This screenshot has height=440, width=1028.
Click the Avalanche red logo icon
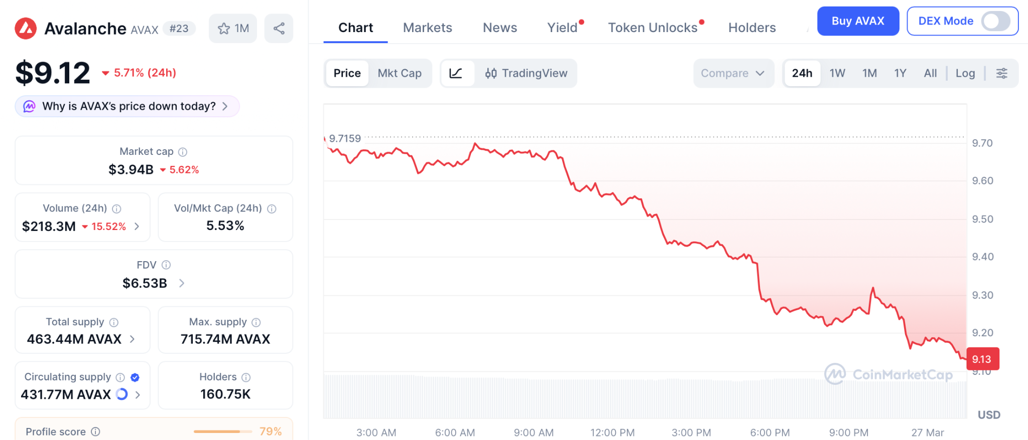pos(26,29)
